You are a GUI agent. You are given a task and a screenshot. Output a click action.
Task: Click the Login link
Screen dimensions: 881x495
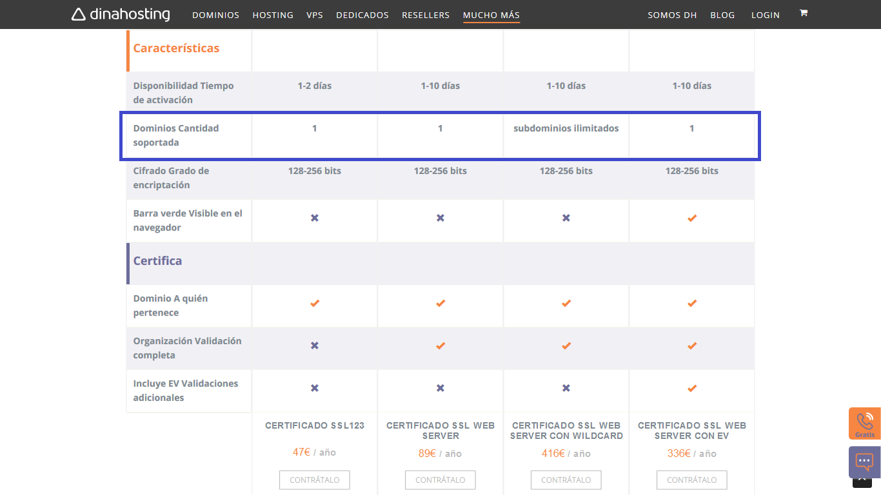click(766, 15)
